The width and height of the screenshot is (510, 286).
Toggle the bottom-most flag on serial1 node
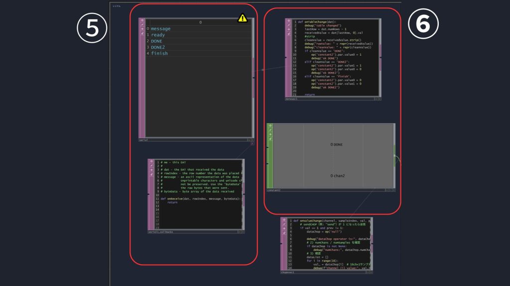pyautogui.click(x=142, y=34)
